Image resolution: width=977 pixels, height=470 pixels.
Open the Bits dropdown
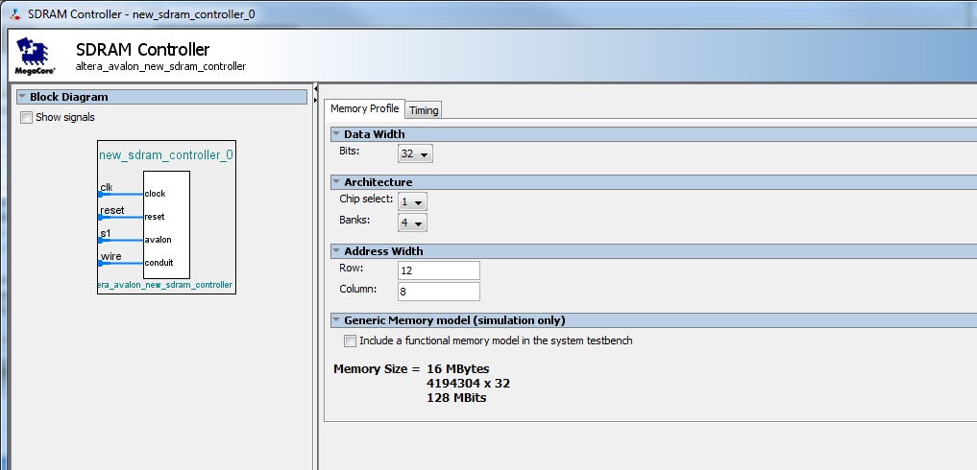[x=415, y=153]
